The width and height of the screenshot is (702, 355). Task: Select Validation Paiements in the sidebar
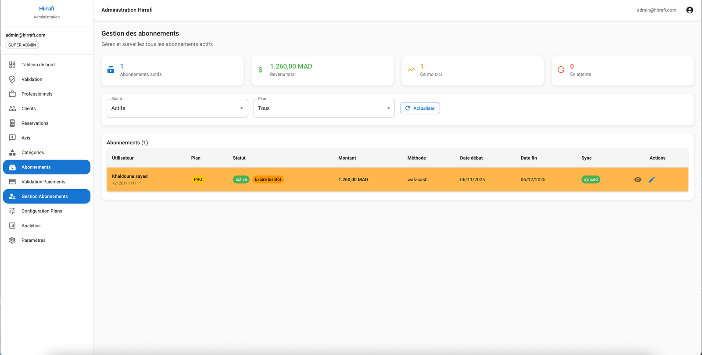pyautogui.click(x=47, y=182)
